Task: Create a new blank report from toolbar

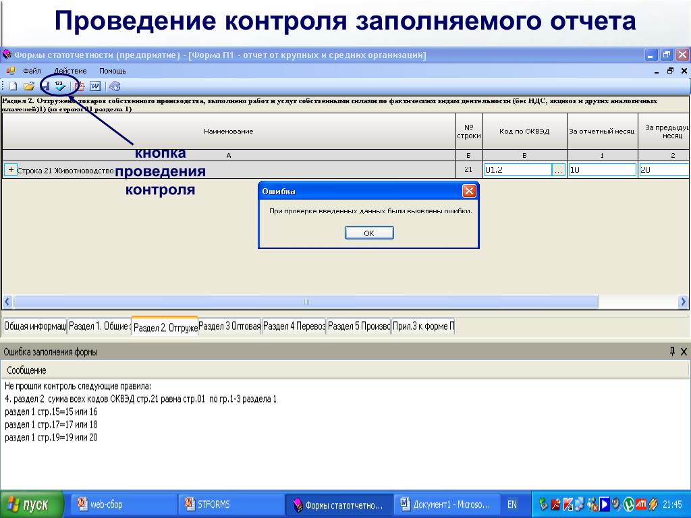Action: point(13,86)
